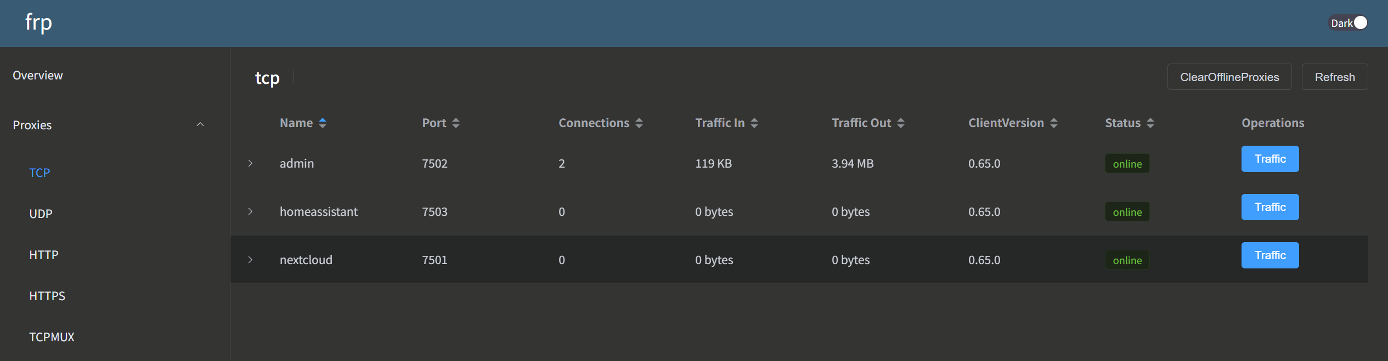Collapse the Proxies sidebar menu

[200, 125]
